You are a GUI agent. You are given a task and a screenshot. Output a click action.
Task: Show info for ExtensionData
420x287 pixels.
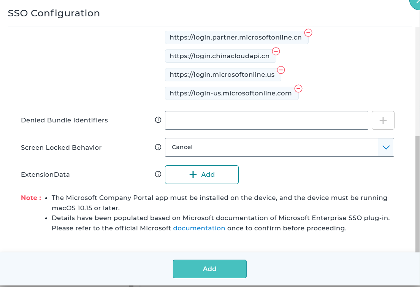[158, 174]
